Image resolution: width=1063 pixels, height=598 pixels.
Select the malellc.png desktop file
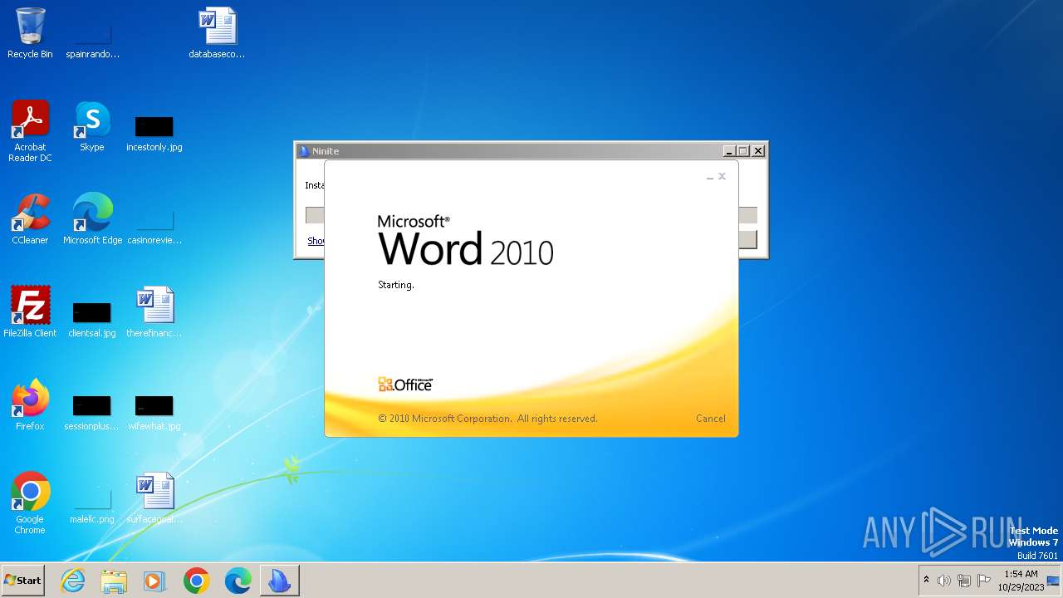click(x=92, y=504)
